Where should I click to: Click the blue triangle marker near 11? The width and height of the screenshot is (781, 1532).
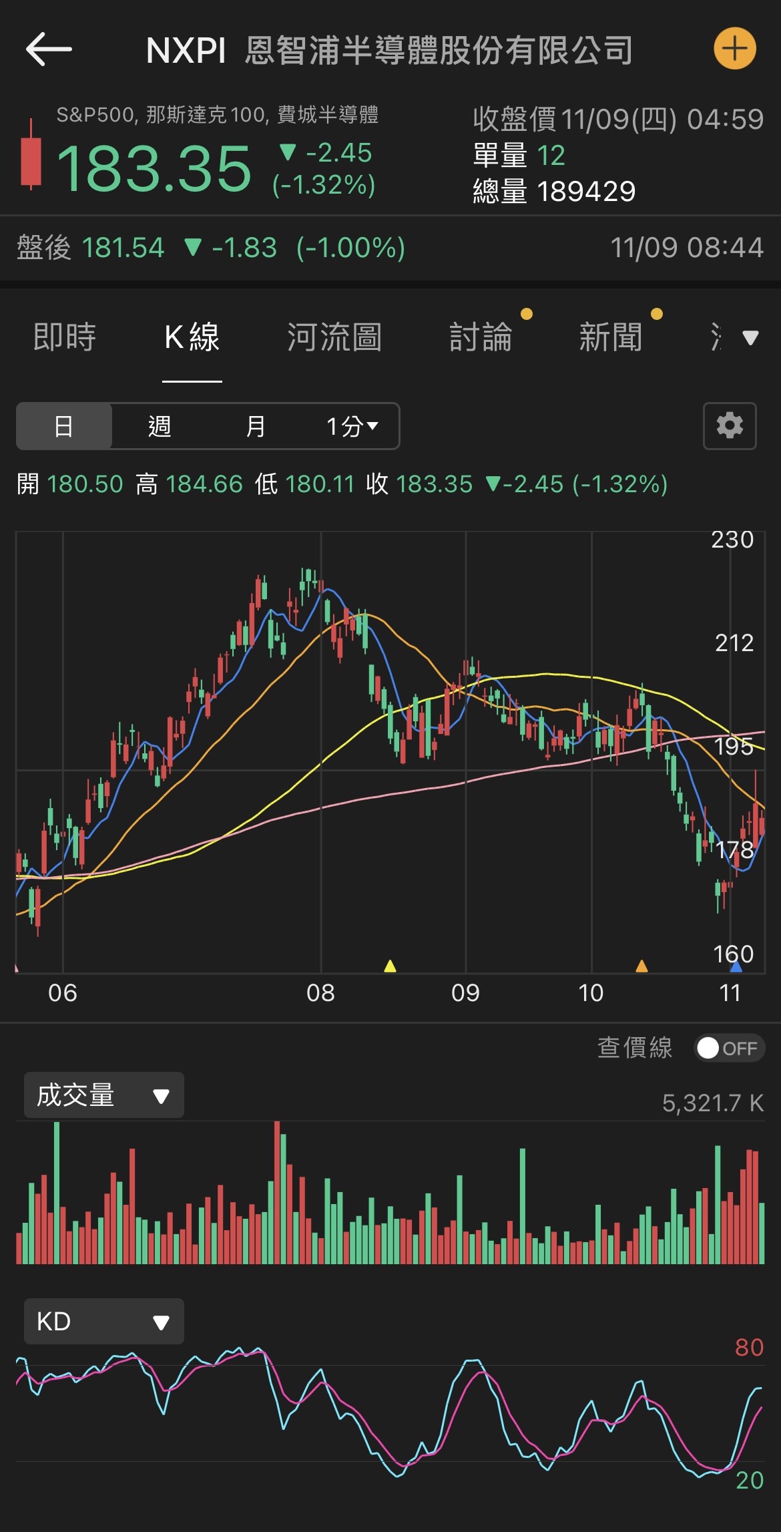point(736,966)
